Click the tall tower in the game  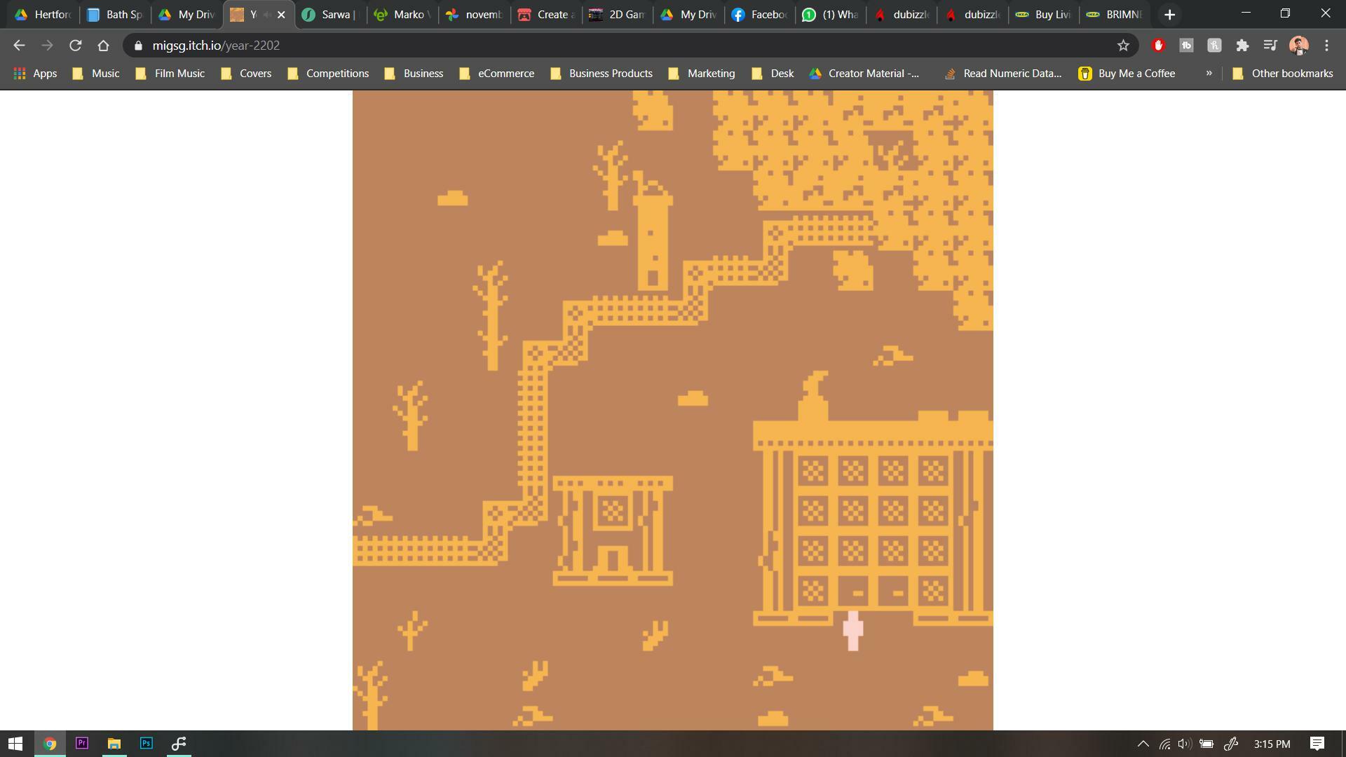tap(653, 231)
